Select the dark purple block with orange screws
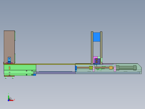The width and height of the screenshot is (145, 109). point(97,61)
